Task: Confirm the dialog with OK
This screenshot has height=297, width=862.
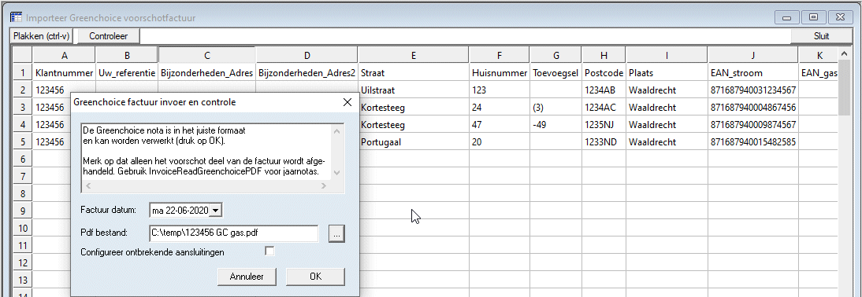Action: [x=315, y=277]
